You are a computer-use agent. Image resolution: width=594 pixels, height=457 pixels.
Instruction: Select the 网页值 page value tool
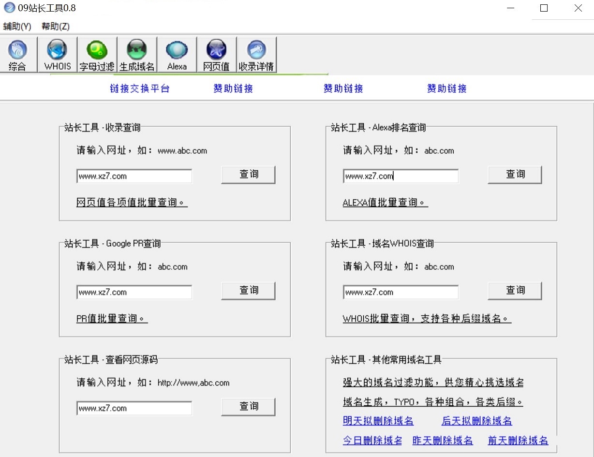click(216, 54)
